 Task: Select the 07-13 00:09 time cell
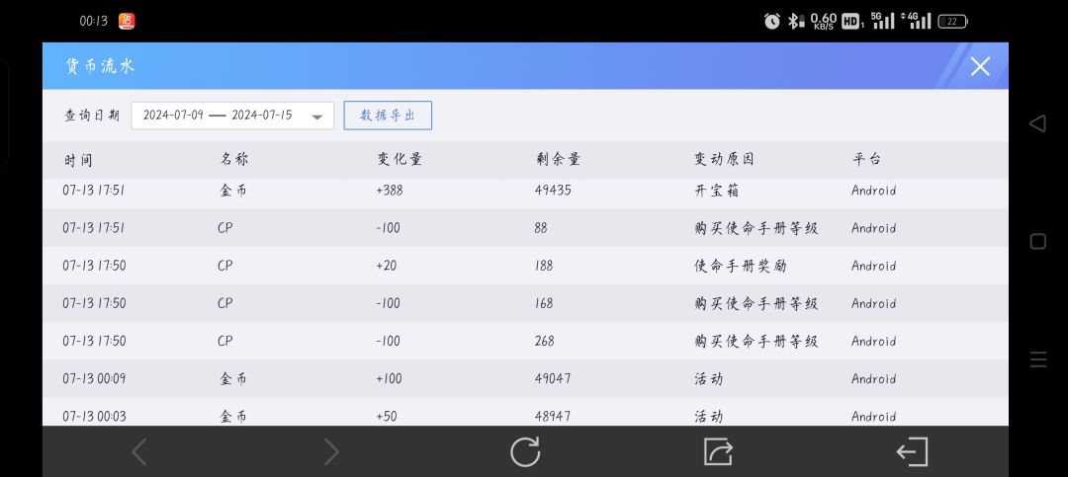click(94, 378)
